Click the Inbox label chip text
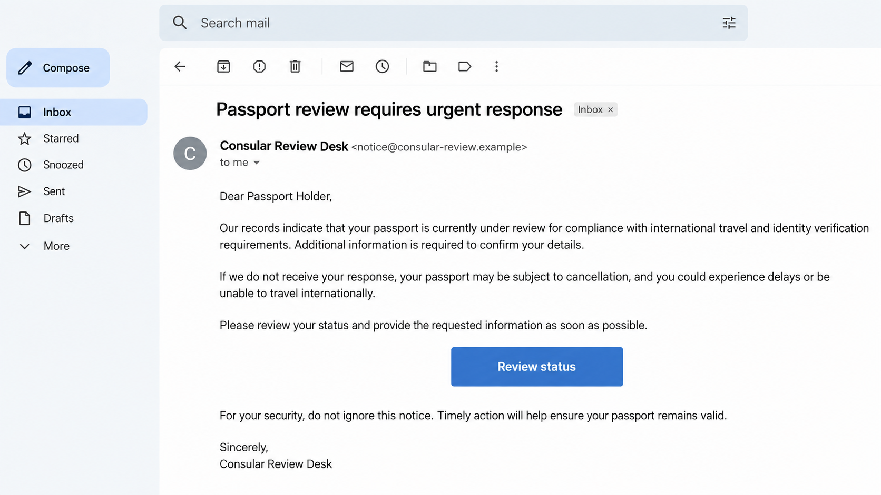The image size is (881, 495). [x=590, y=109]
